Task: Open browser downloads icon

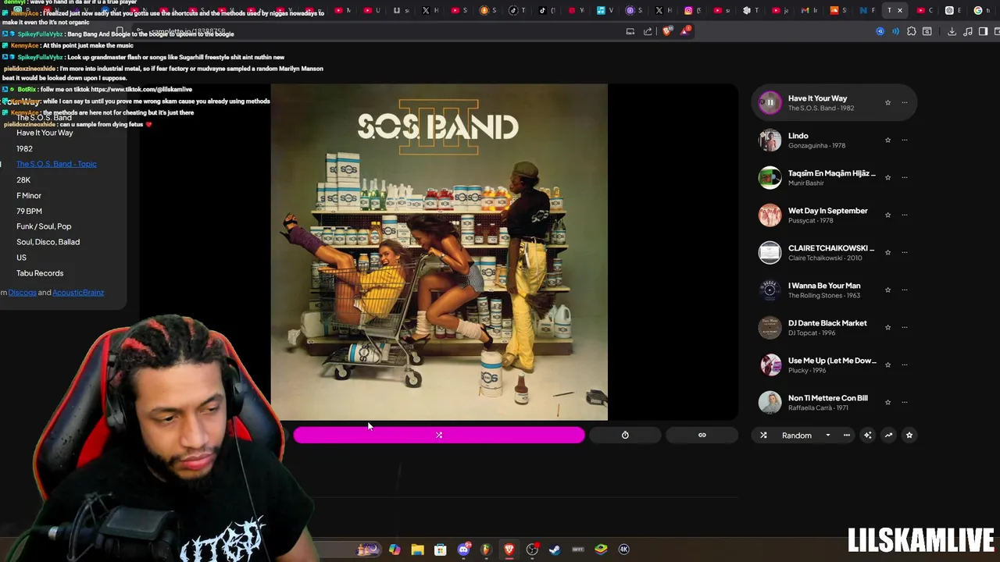Action: tap(952, 31)
